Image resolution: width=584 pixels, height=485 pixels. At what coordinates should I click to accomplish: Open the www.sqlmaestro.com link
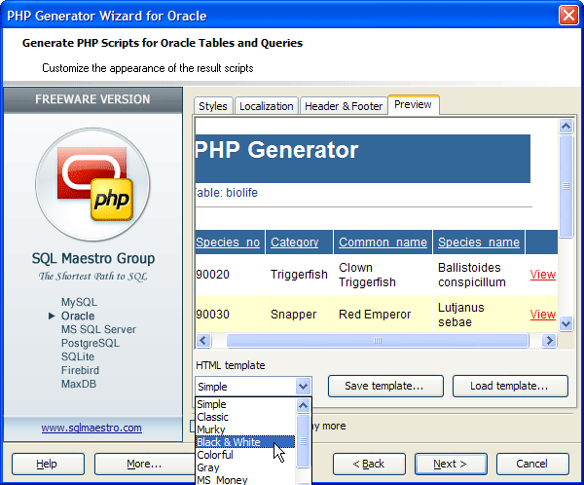click(91, 428)
